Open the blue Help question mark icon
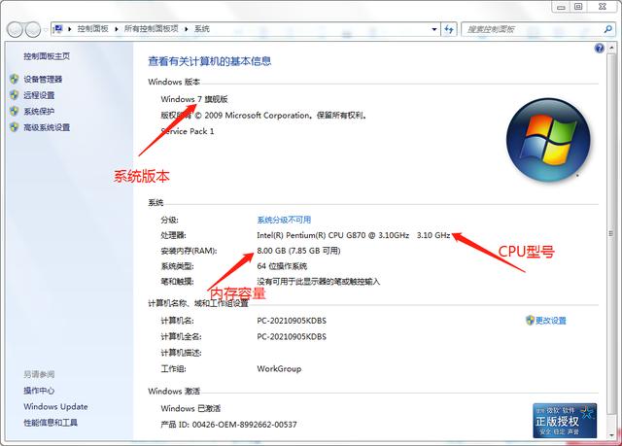 [599, 49]
